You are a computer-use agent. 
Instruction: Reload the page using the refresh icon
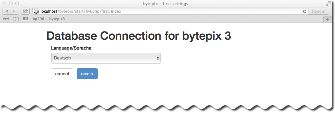click(x=305, y=11)
